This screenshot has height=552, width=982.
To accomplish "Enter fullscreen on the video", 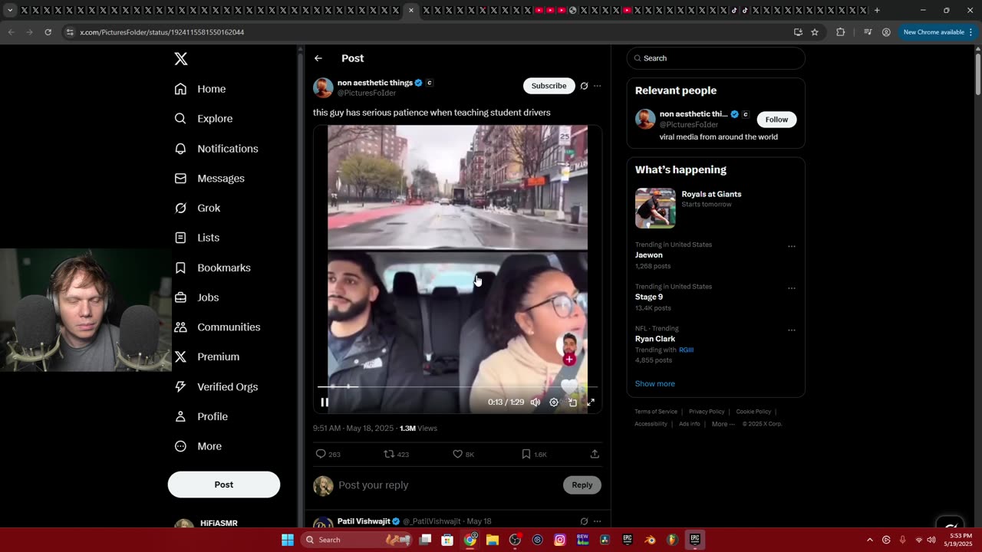I will click(591, 402).
